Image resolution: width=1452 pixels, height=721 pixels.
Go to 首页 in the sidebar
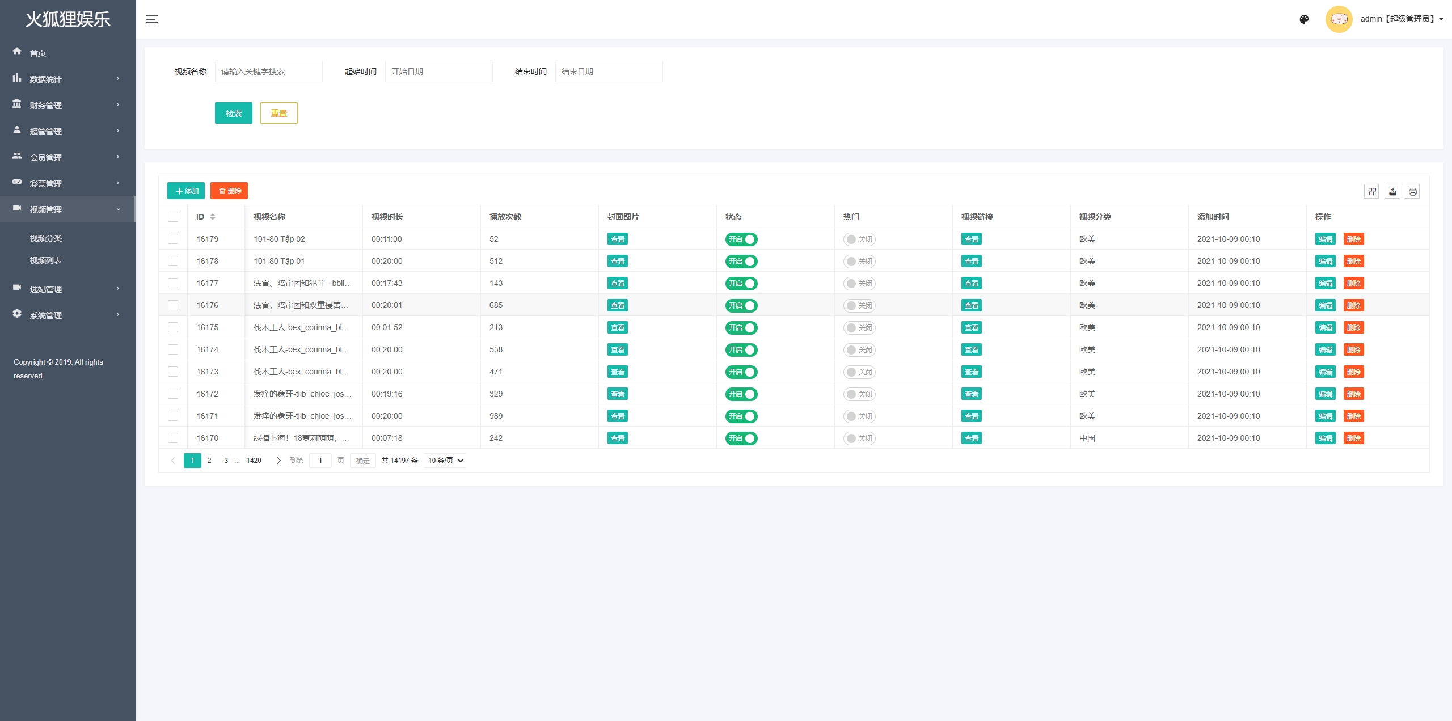coord(38,53)
